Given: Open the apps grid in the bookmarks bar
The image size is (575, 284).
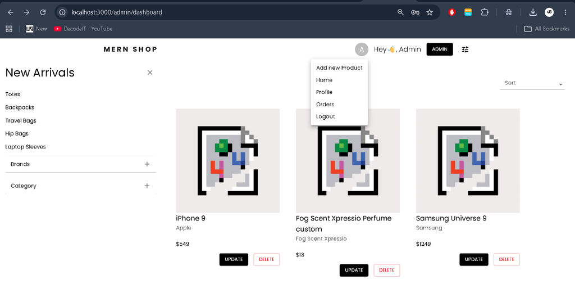Looking at the screenshot, I should pyautogui.click(x=9, y=29).
